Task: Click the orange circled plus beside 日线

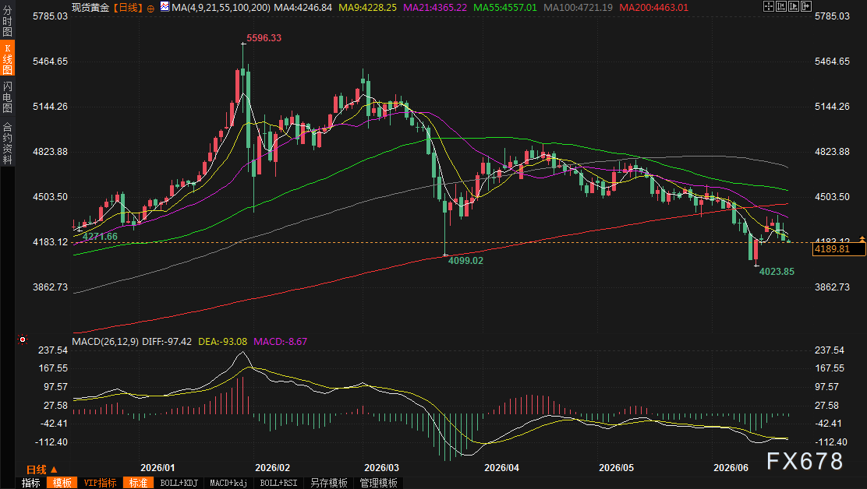Action: tap(150, 9)
